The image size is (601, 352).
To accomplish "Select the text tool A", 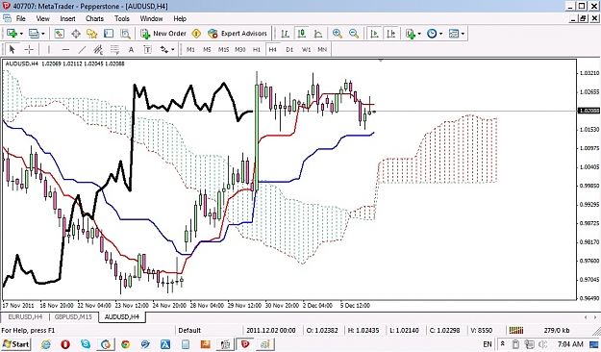I will point(131,49).
